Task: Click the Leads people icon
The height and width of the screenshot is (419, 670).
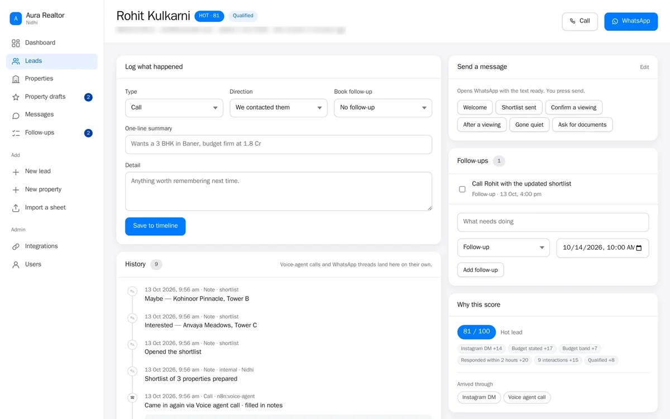Action: coord(16,61)
